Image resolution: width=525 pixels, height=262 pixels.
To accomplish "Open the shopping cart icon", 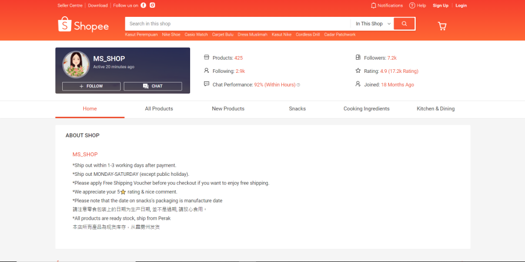I will [442, 26].
